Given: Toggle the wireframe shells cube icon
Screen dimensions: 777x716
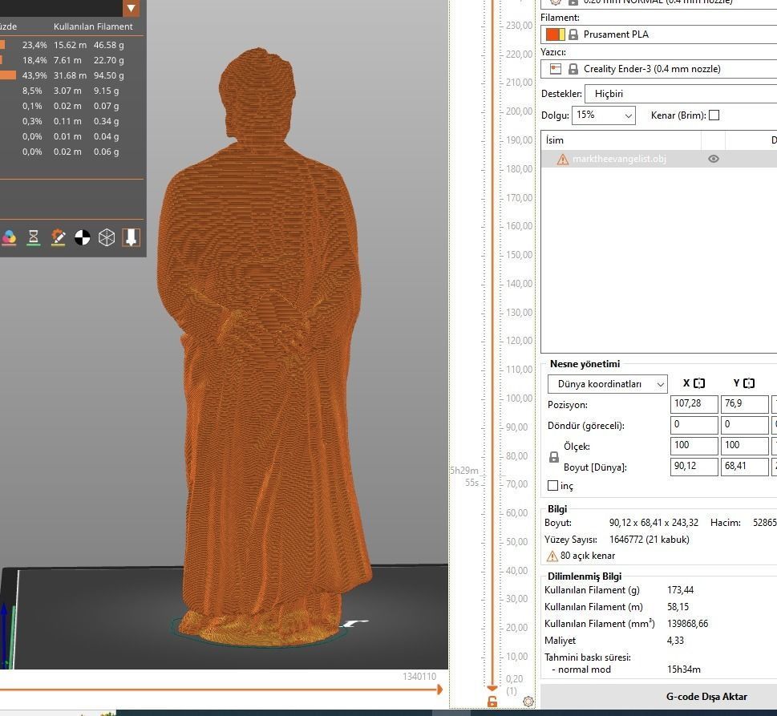Looking at the screenshot, I should pos(107,238).
